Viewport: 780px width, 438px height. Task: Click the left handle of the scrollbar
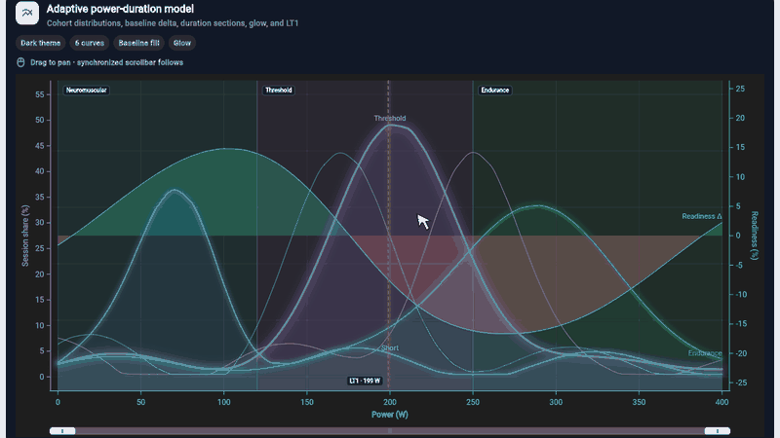(62, 431)
